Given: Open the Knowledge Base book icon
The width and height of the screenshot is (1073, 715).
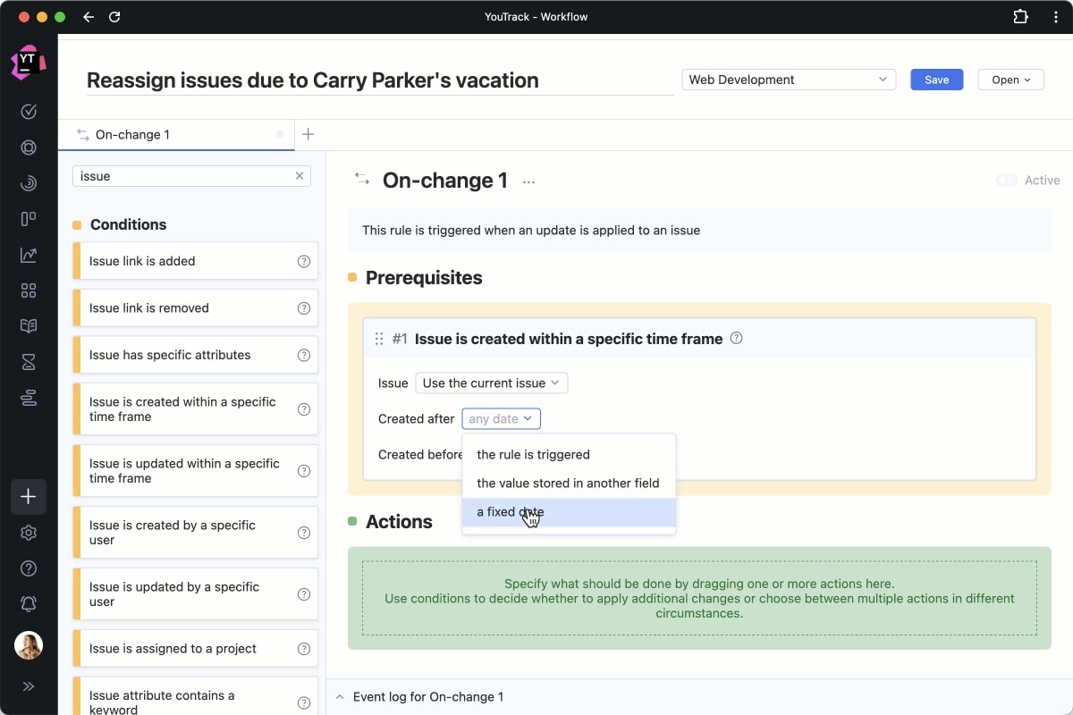Looking at the screenshot, I should [x=29, y=326].
